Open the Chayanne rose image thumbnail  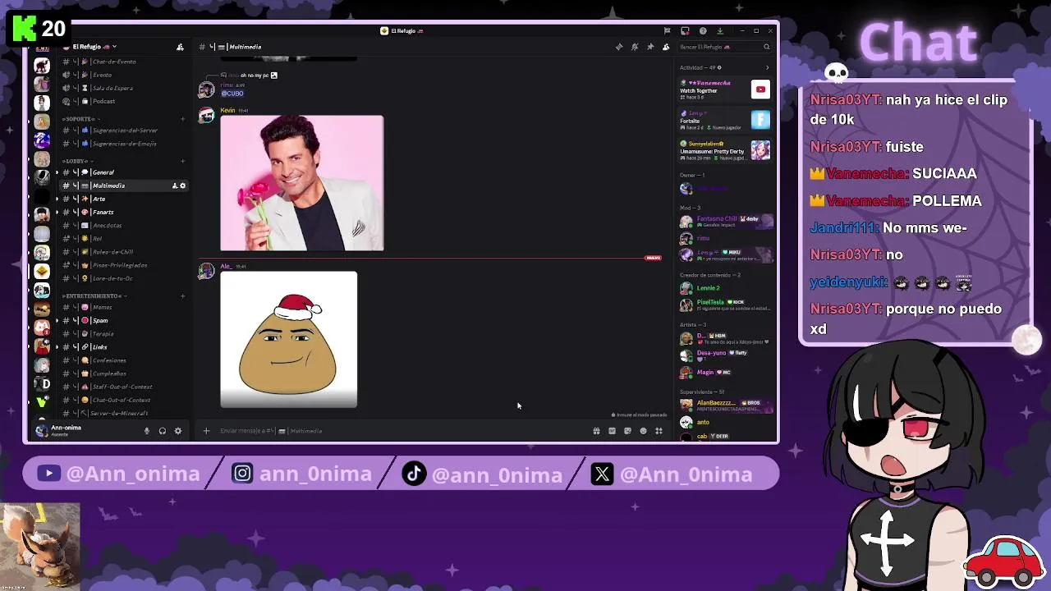click(301, 183)
